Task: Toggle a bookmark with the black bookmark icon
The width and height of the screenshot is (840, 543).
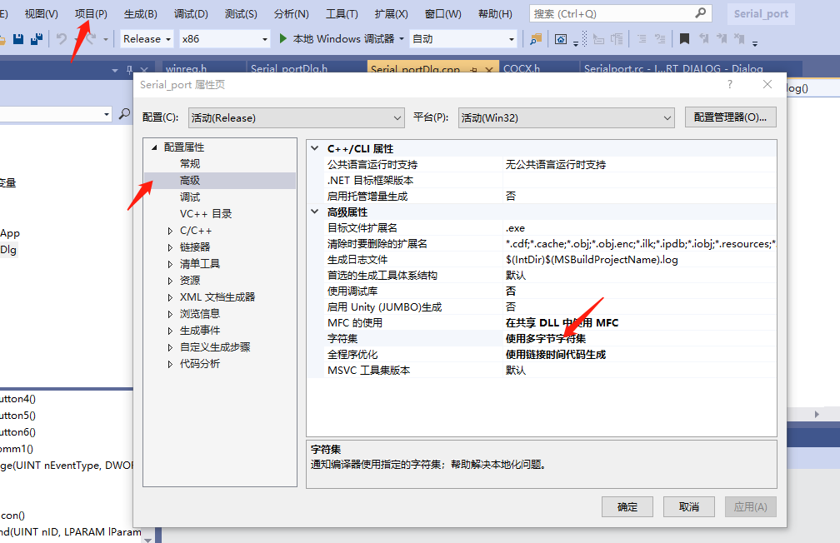Action: coord(684,39)
